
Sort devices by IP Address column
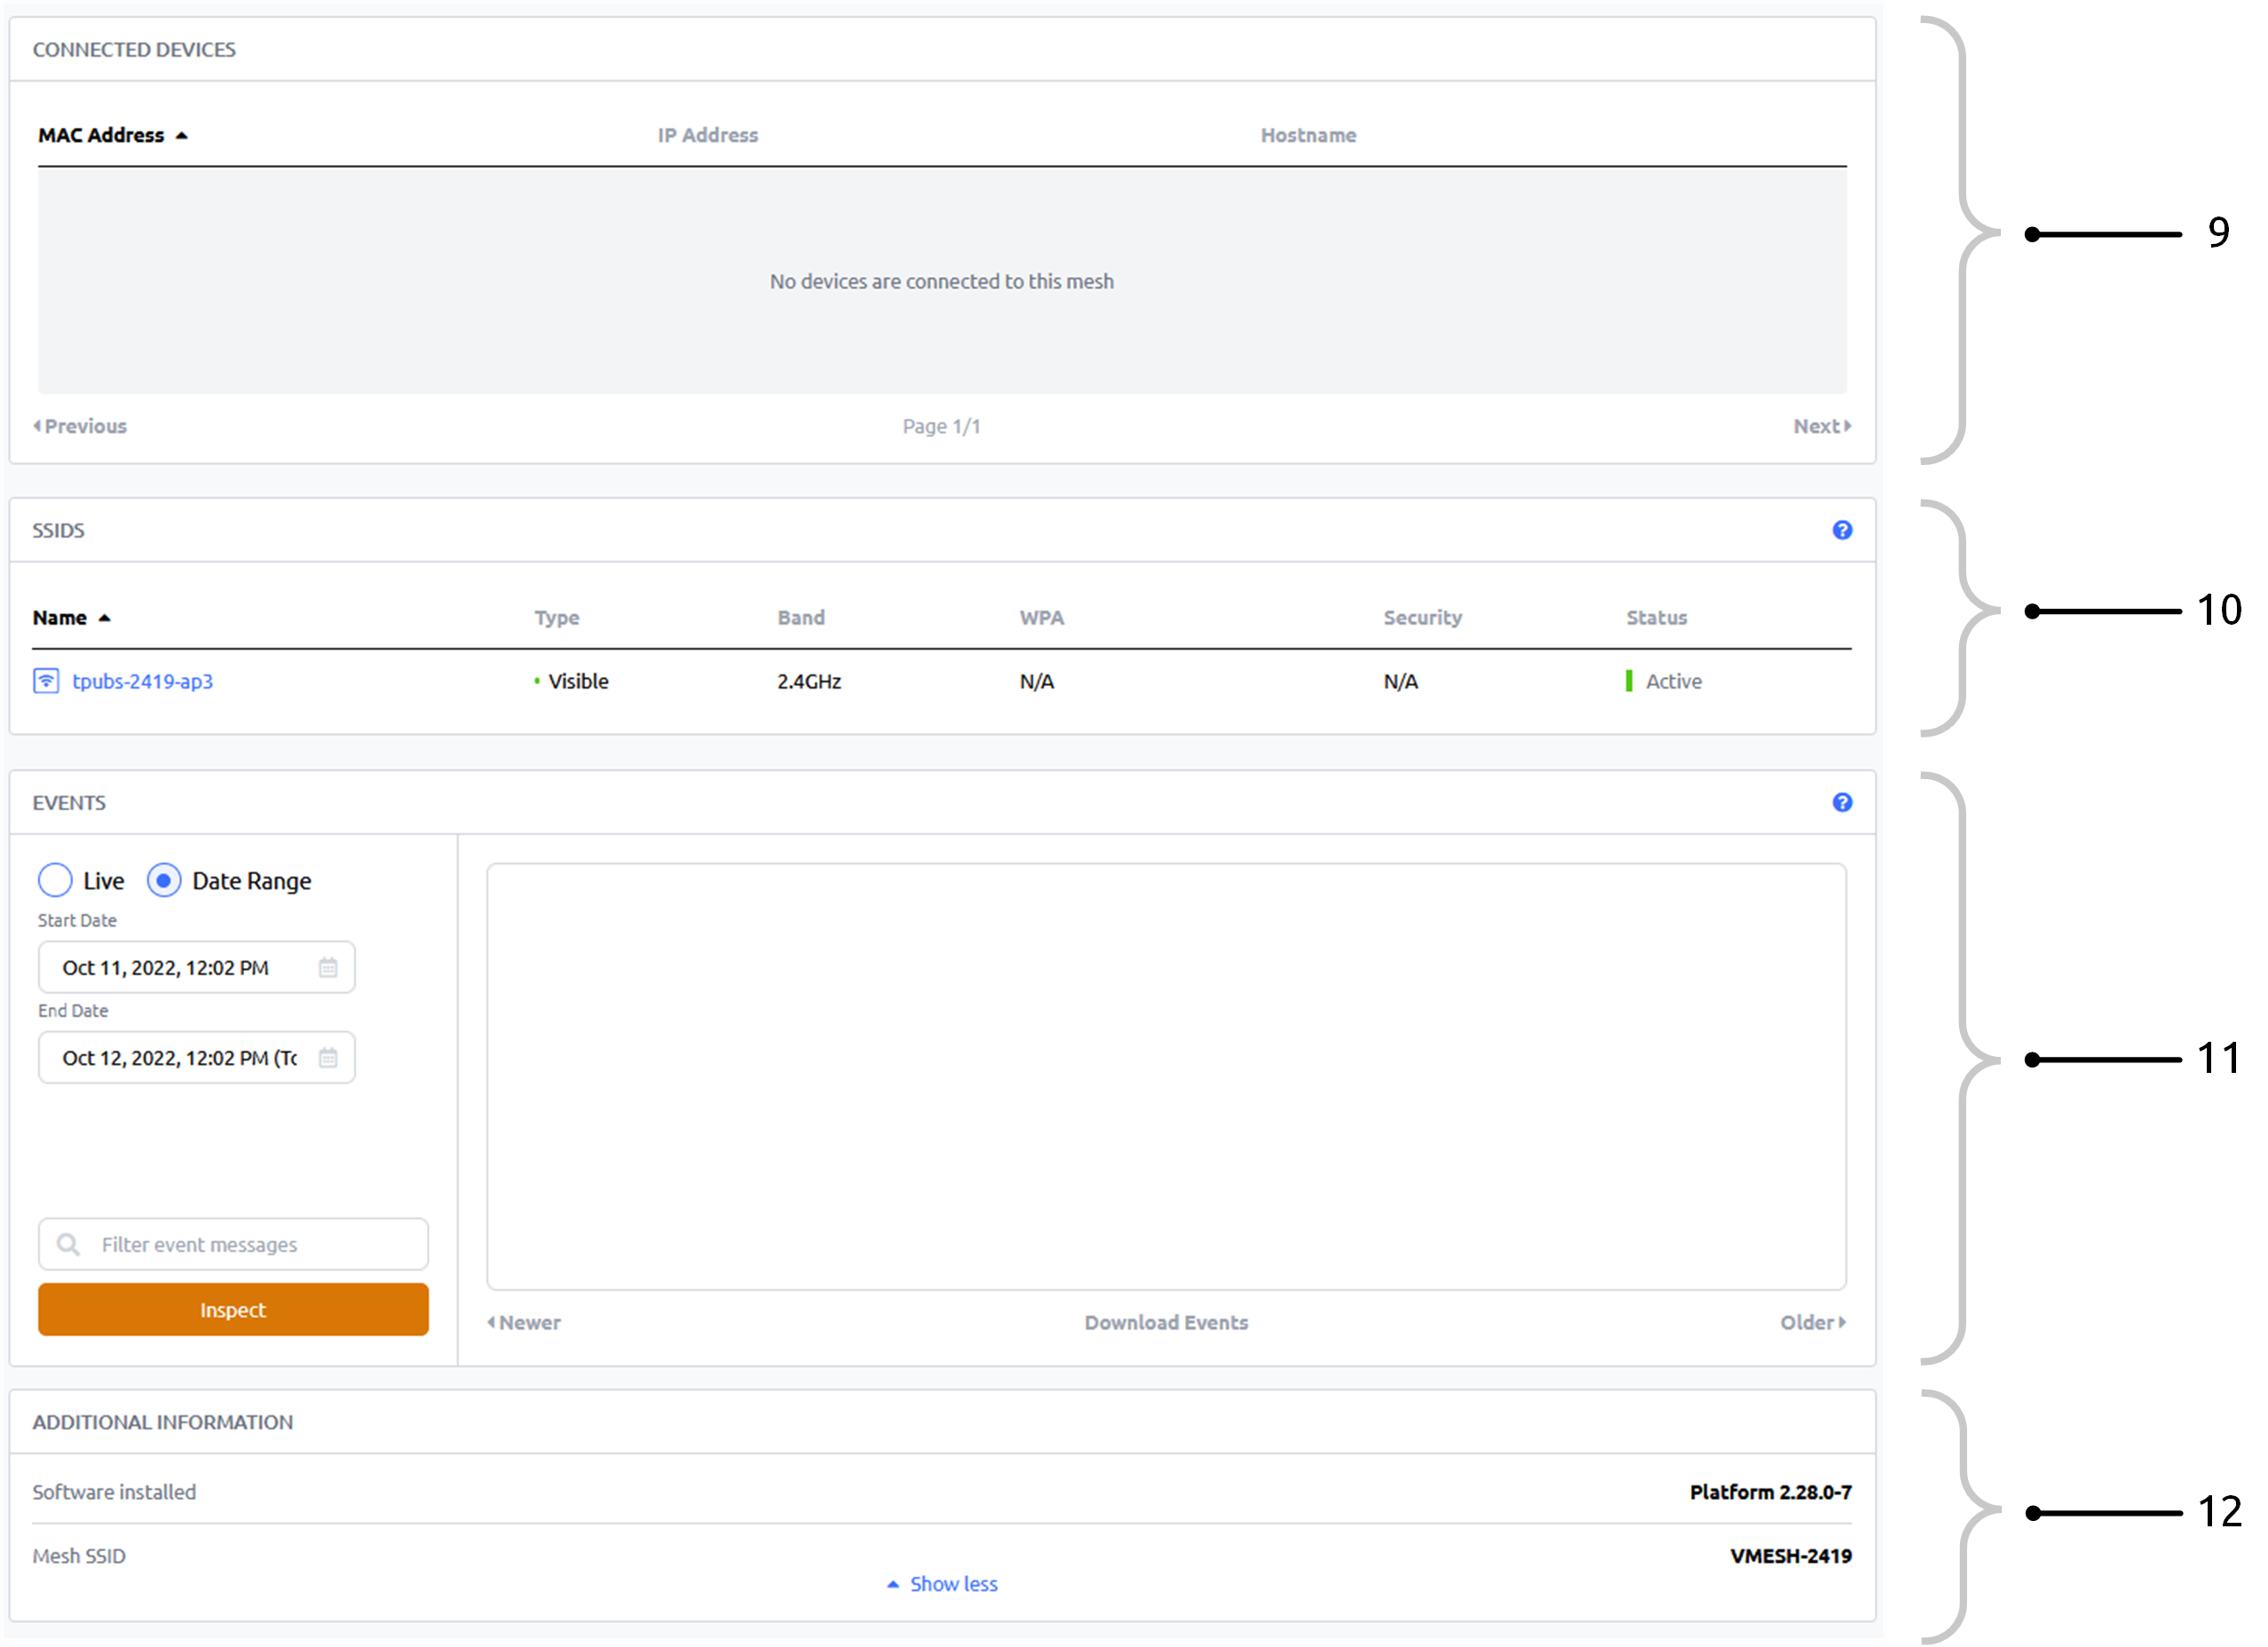coord(708,135)
